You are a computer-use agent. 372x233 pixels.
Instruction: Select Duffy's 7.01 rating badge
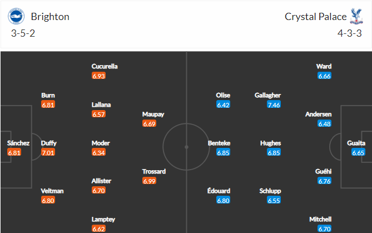[x=48, y=152]
